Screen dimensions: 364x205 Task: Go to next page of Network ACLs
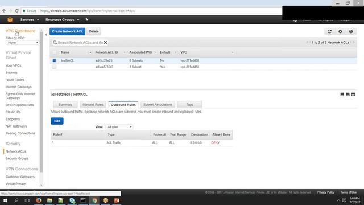tap(351, 42)
